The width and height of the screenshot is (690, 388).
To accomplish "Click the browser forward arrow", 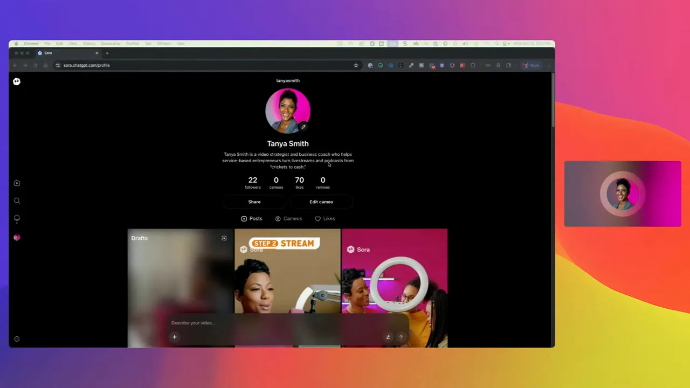I will 25,65.
